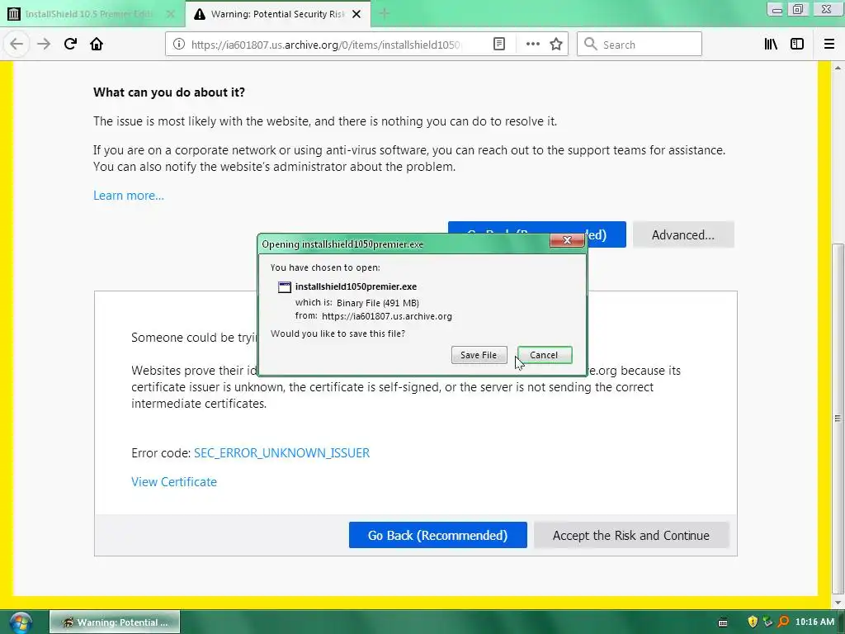Screen dimensions: 845x634
Task: Click the magnifier icon in Search box
Action: [590, 45]
